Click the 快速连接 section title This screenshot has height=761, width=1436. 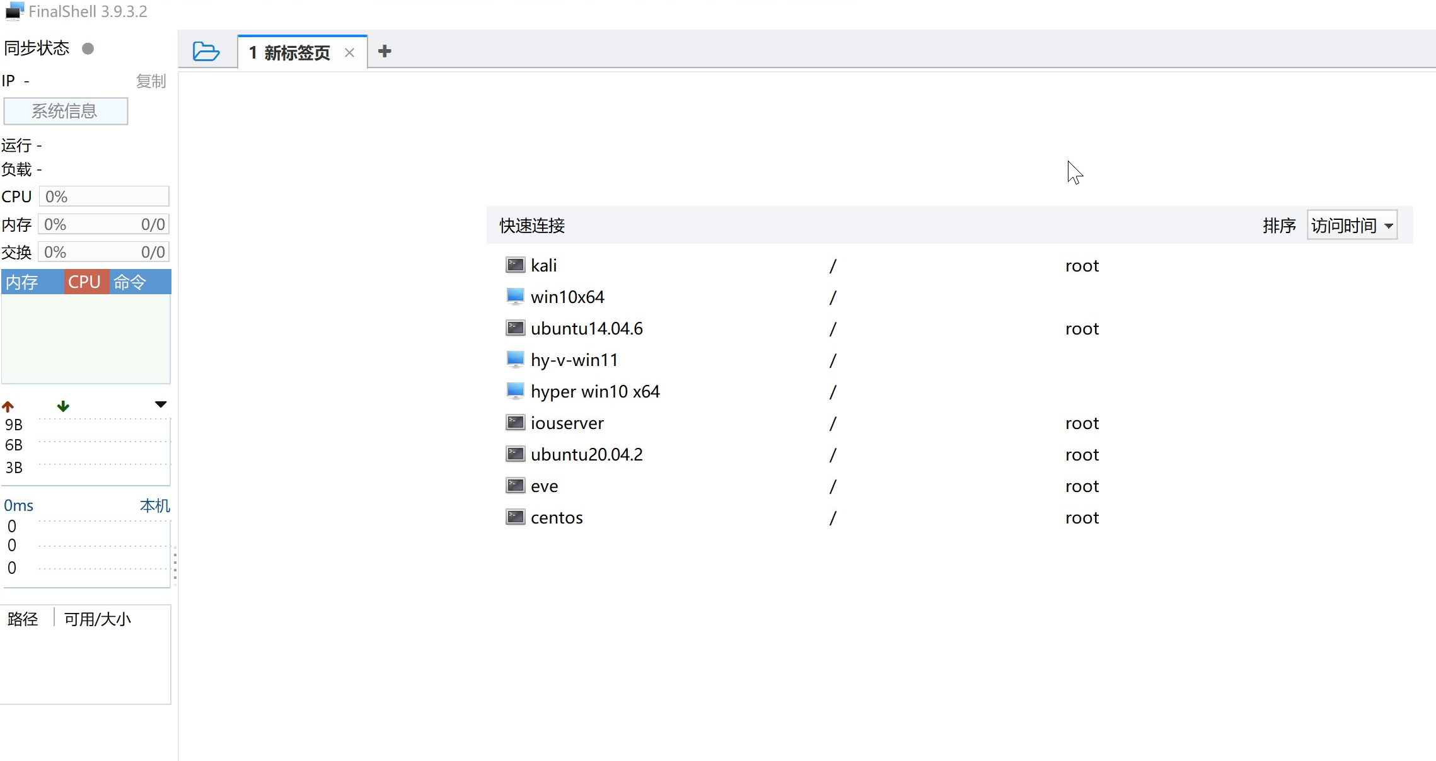pyautogui.click(x=532, y=226)
